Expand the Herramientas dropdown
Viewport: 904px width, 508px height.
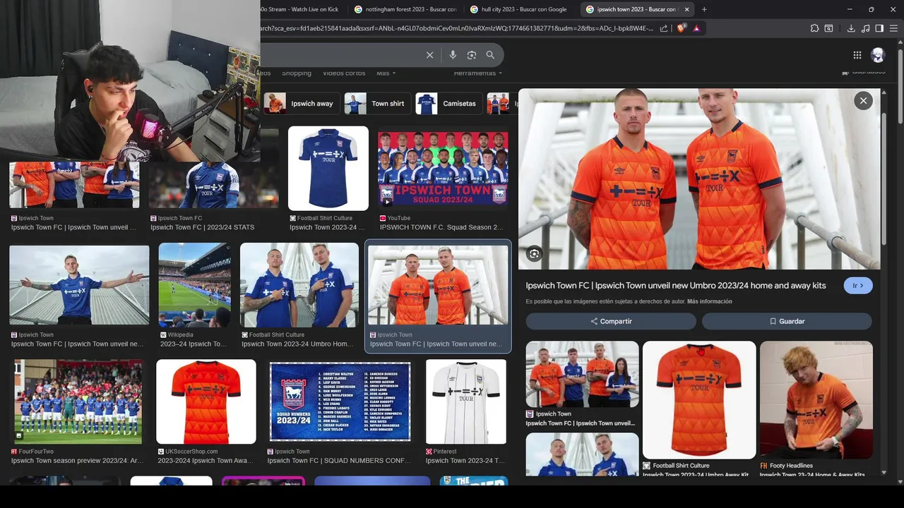pos(478,73)
